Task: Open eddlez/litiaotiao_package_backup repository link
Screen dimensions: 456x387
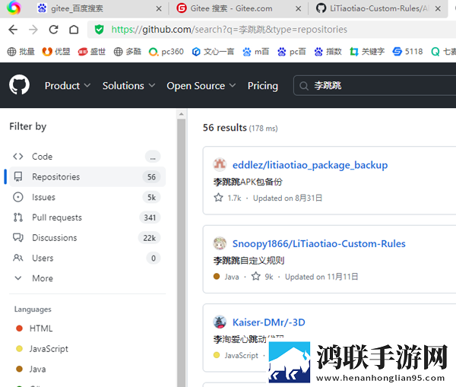Action: pyautogui.click(x=310, y=165)
